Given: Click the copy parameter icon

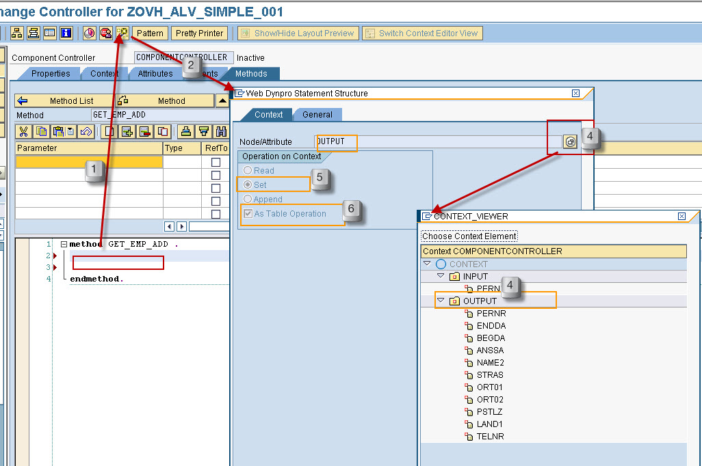Looking at the screenshot, I should coord(41,131).
